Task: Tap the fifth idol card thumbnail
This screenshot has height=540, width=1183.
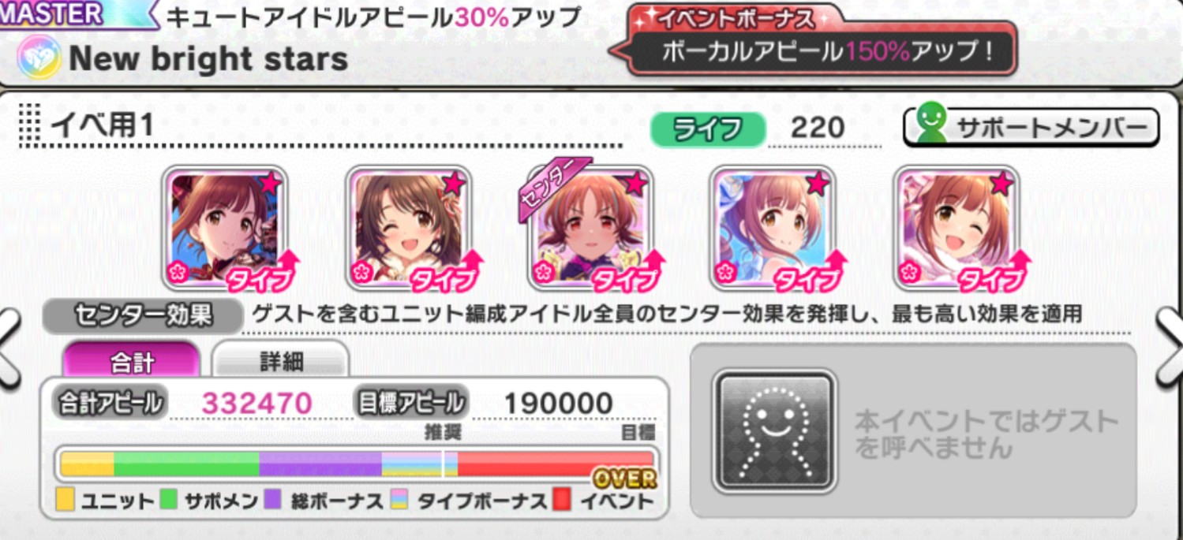Action: pyautogui.click(x=956, y=229)
